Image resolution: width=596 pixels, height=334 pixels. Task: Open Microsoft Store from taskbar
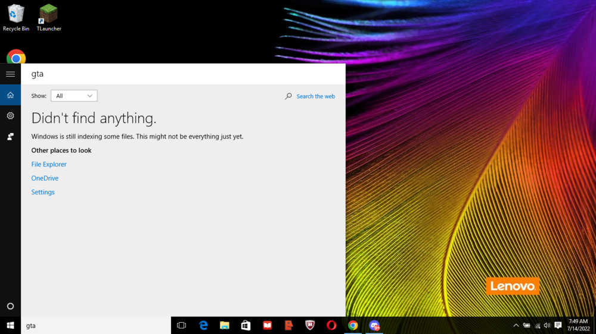246,326
